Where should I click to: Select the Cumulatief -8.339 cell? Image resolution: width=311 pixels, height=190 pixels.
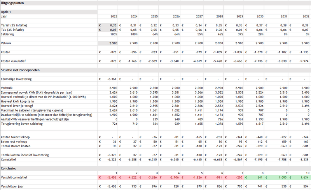(299, 159)
